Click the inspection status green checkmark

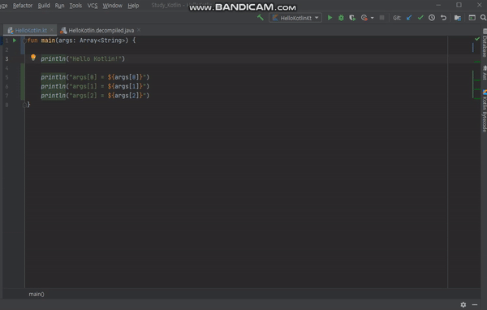click(477, 39)
